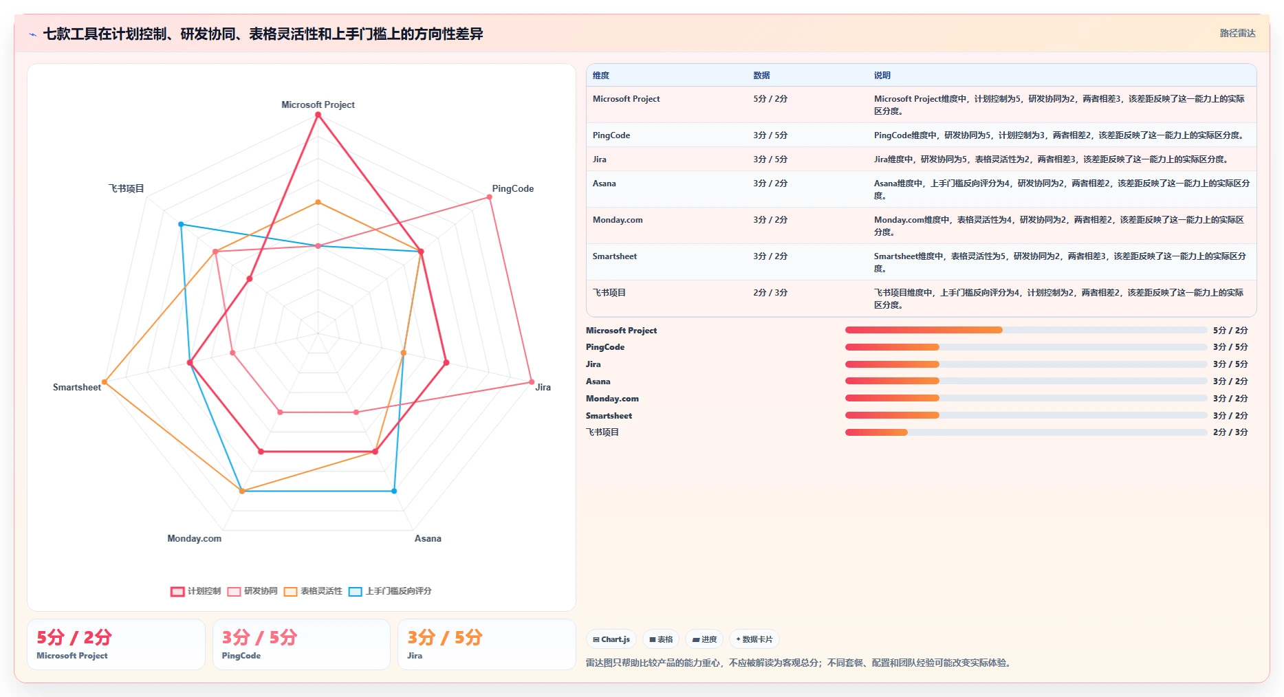Viewport: 1284px width, 697px height.
Task: Click the Chart.js chip icon
Action: pos(596,639)
